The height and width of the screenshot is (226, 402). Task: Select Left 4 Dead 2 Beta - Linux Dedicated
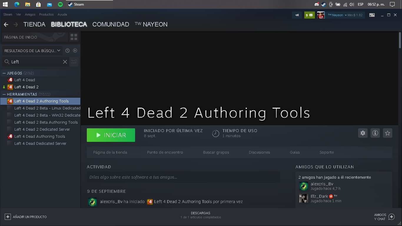coord(40,108)
